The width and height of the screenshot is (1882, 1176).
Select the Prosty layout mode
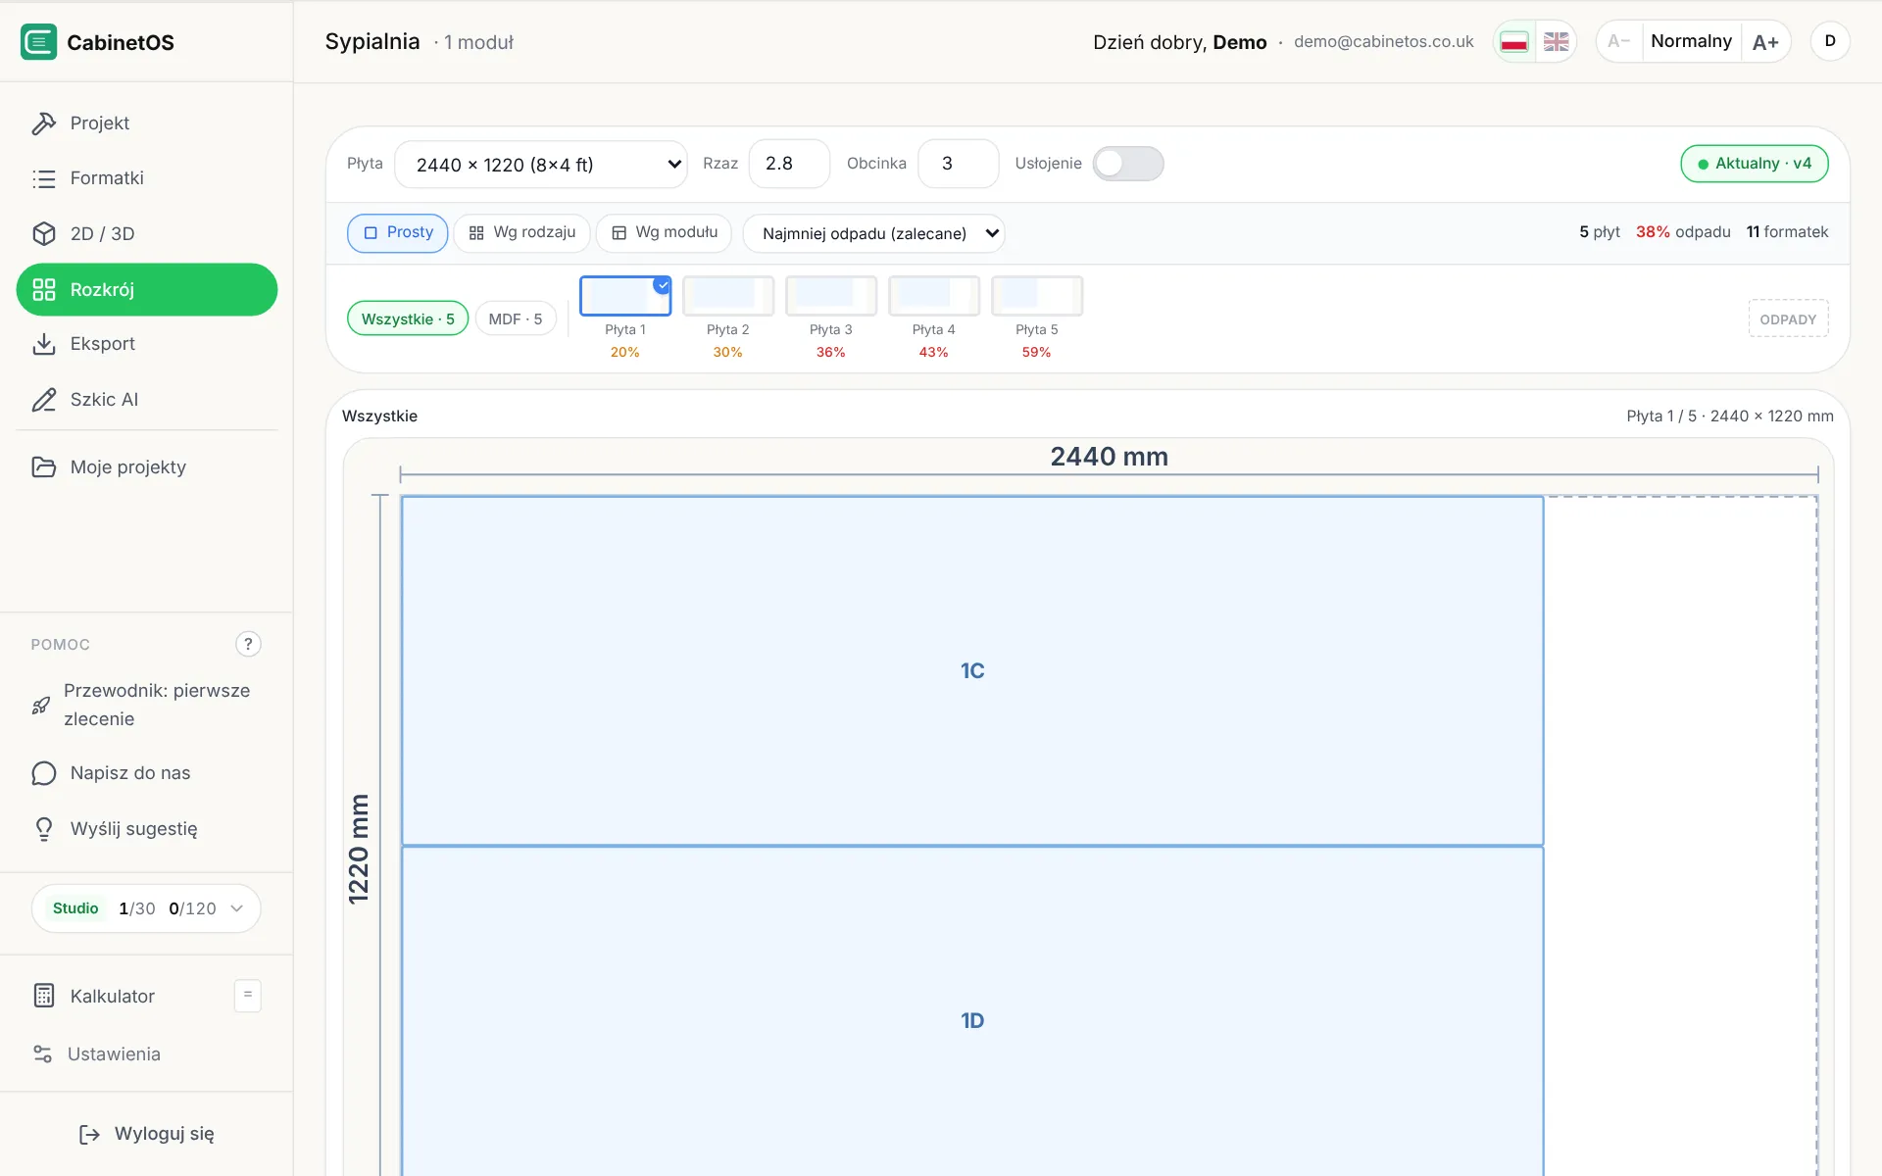(x=397, y=233)
